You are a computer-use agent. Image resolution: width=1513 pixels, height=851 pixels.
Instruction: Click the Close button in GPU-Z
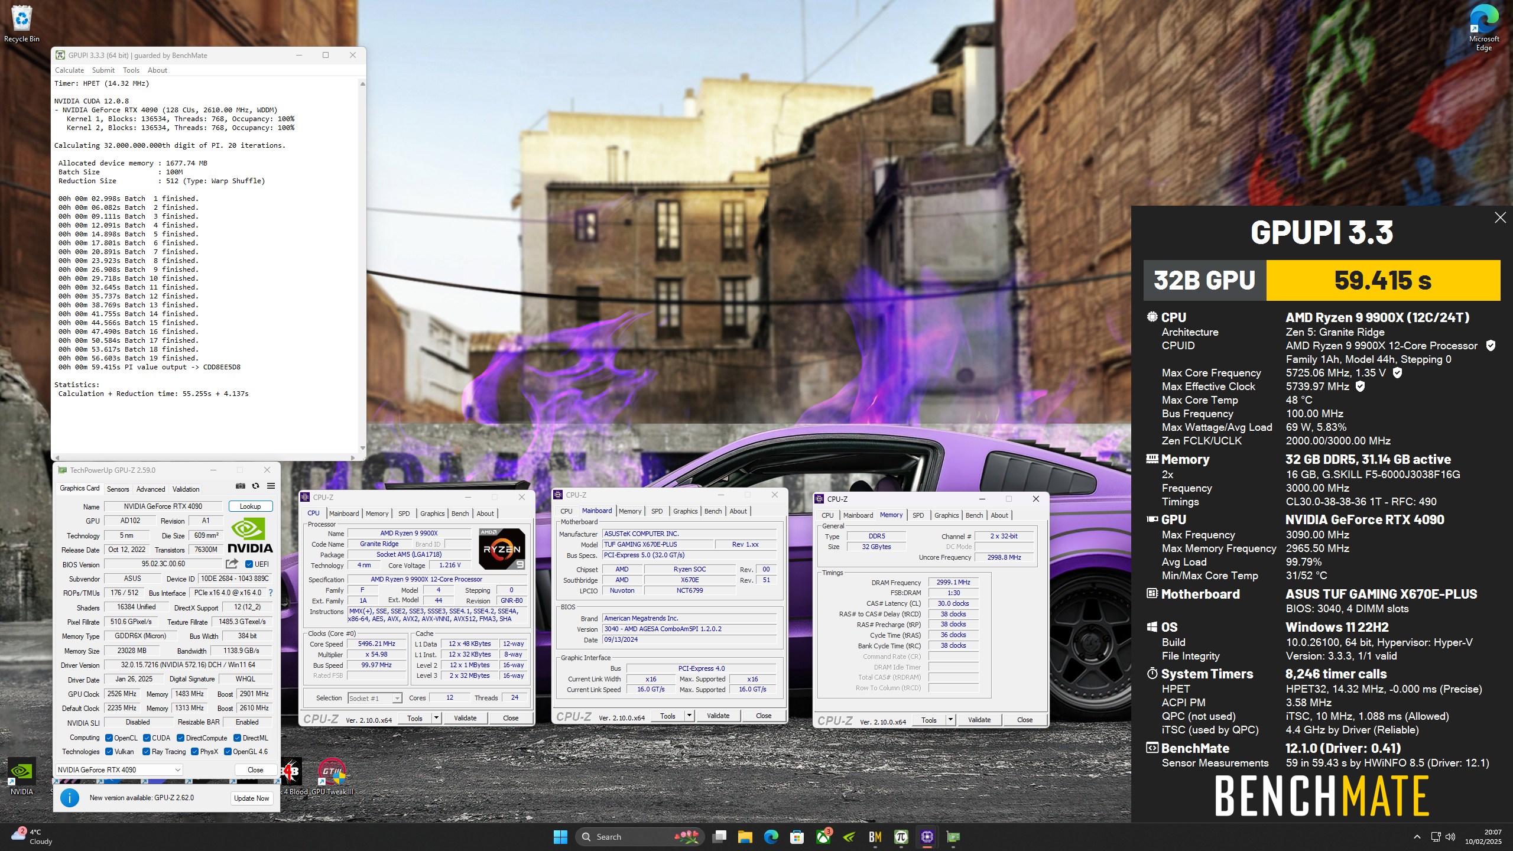point(255,769)
